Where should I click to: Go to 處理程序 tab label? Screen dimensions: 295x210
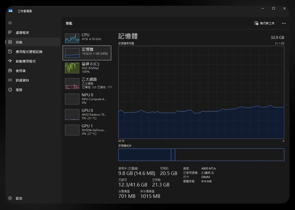click(x=22, y=32)
